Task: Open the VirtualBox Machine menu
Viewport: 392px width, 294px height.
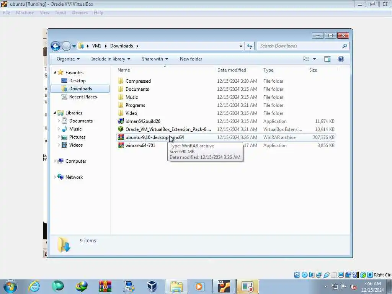Action: (25, 13)
